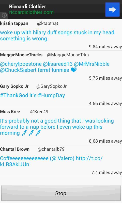
Task: Tap the blue heart emoji in ferret tweet
Action: (x=74, y=70)
